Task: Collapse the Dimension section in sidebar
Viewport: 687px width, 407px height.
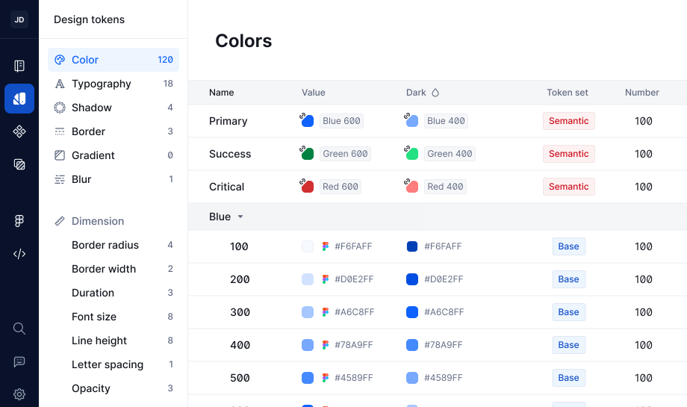Action: click(97, 221)
